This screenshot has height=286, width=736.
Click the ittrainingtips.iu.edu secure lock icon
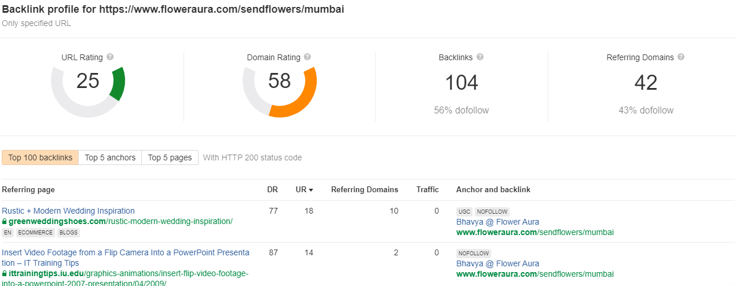pos(5,273)
